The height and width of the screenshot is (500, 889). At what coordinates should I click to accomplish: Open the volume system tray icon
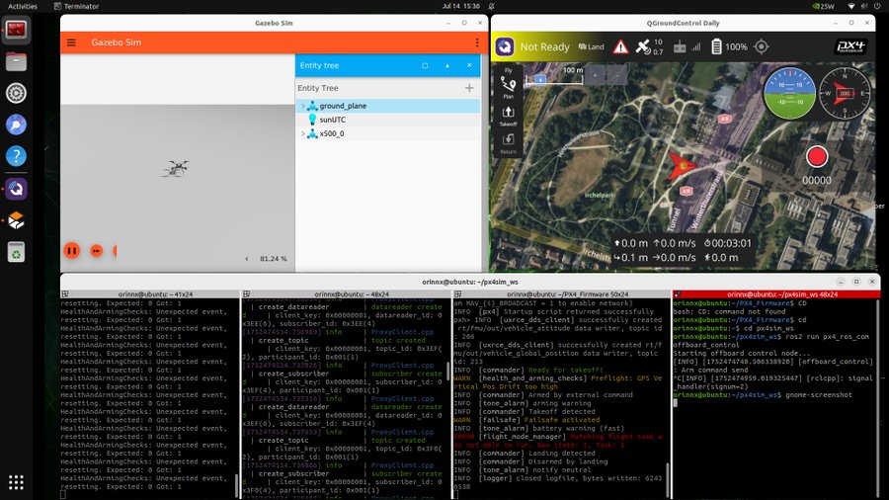[x=864, y=6]
